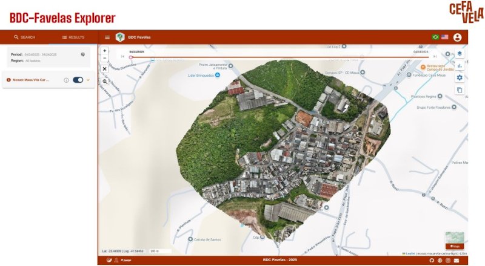The height and width of the screenshot is (266, 485).
Task: Click the help icon in the Period box
Action: click(83, 54)
